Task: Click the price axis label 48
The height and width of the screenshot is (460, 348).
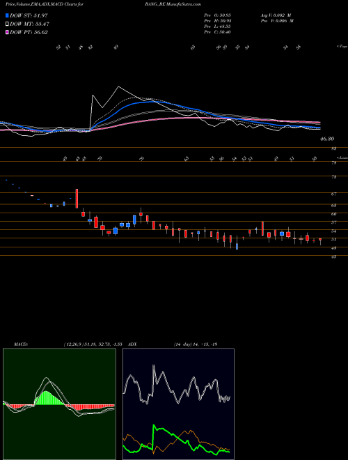Action: tap(333, 248)
